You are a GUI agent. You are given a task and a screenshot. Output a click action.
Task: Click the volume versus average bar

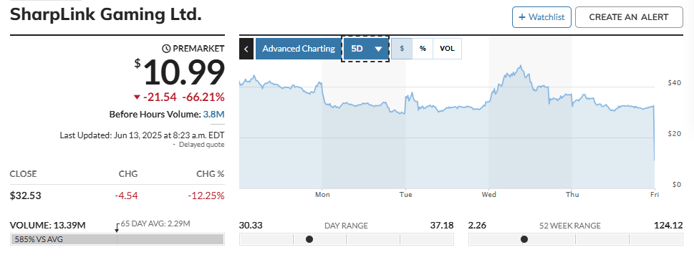coord(117,239)
